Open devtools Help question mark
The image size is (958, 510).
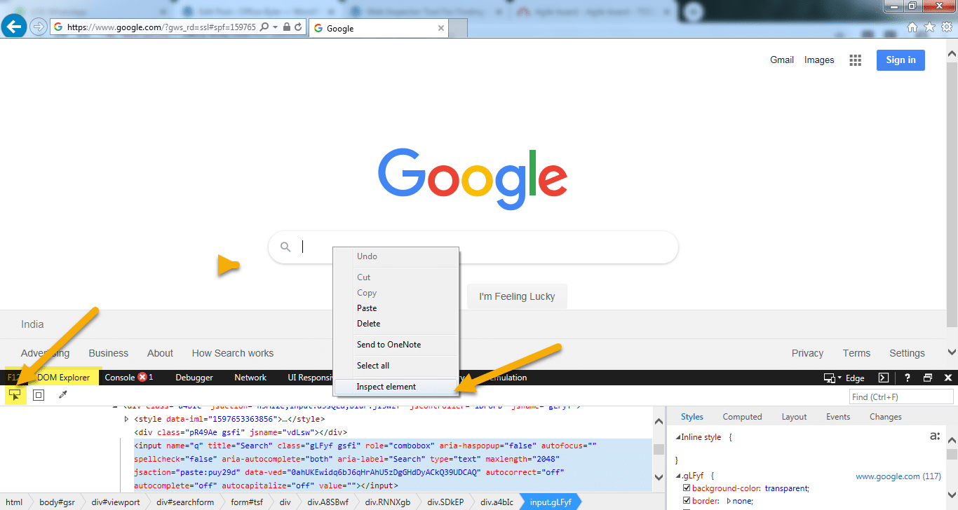coord(907,378)
